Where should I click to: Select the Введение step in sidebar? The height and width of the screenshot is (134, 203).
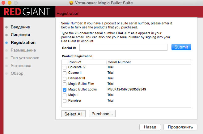[x=20, y=27]
